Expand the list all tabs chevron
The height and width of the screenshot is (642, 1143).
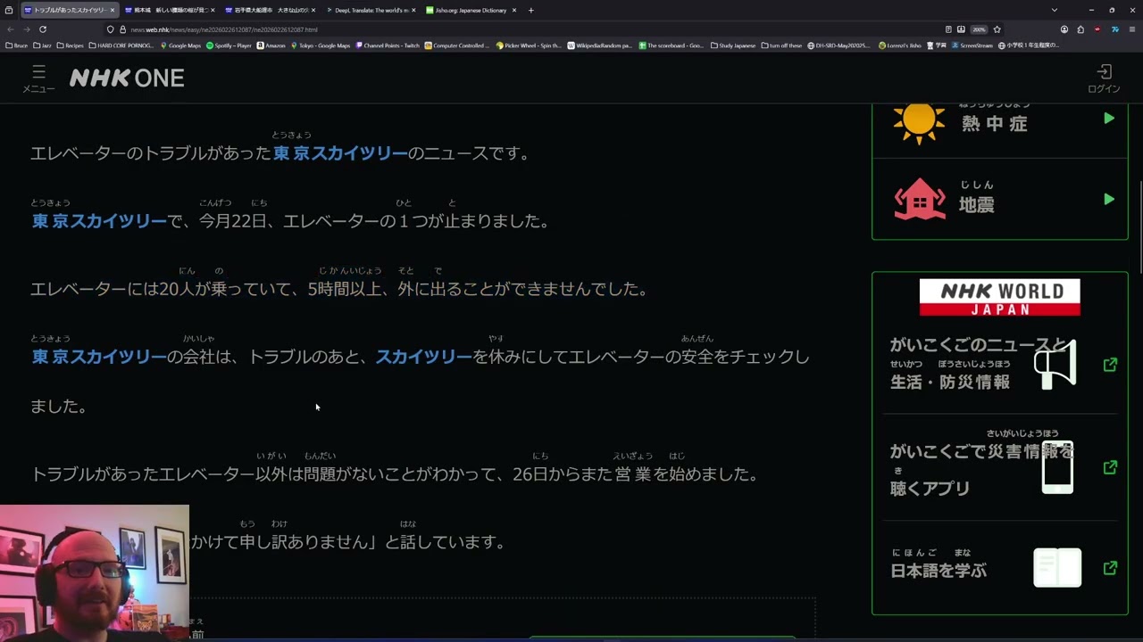1055,10
